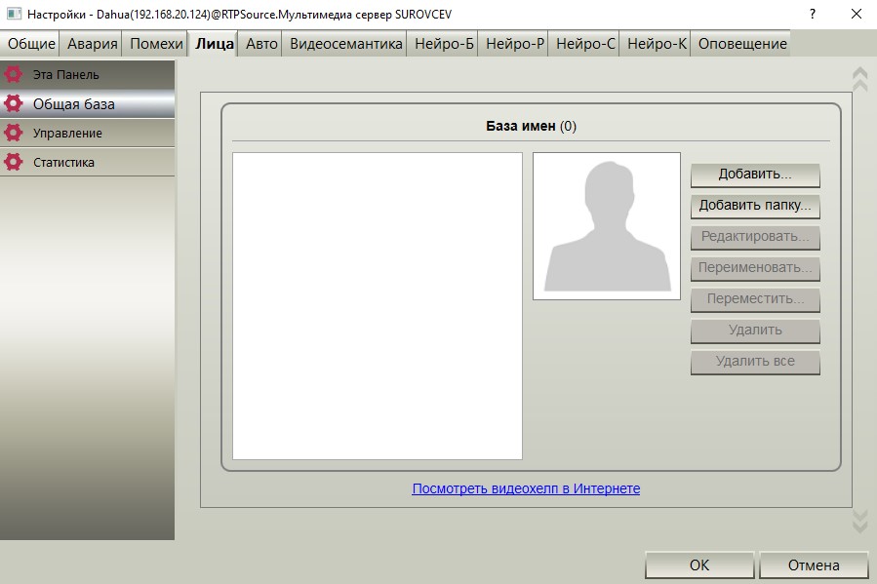Open Управление sidebar section
Image resolution: width=877 pixels, height=584 pixels.
click(x=87, y=133)
